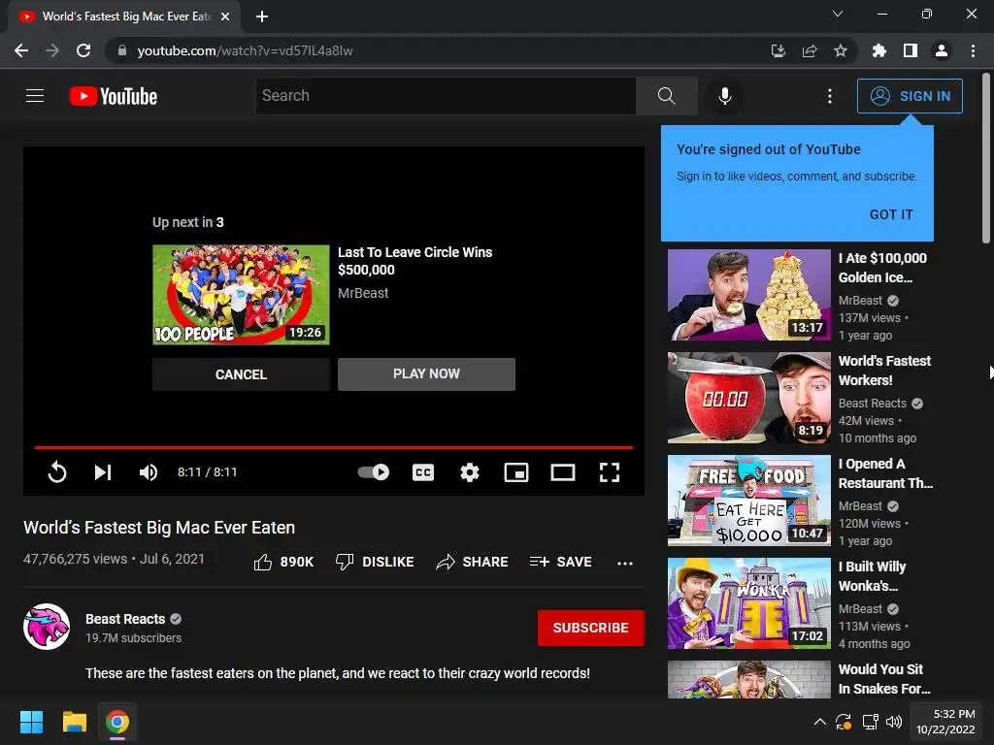The height and width of the screenshot is (745, 994).
Task: Open Chrome extensions puzzle icon
Action: click(x=878, y=50)
